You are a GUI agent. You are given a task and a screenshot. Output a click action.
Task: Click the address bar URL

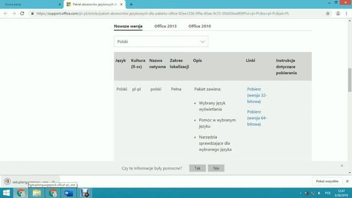(163, 13)
